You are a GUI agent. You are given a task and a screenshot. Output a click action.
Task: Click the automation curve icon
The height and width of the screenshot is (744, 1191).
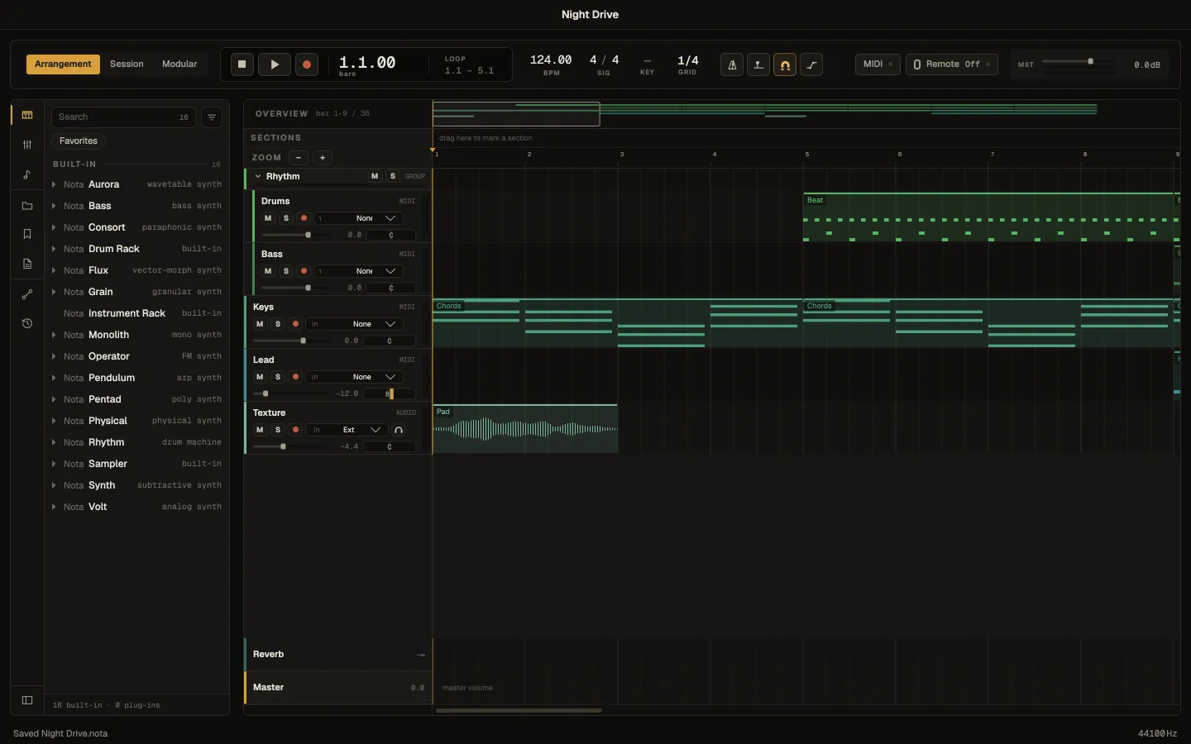pyautogui.click(x=811, y=64)
